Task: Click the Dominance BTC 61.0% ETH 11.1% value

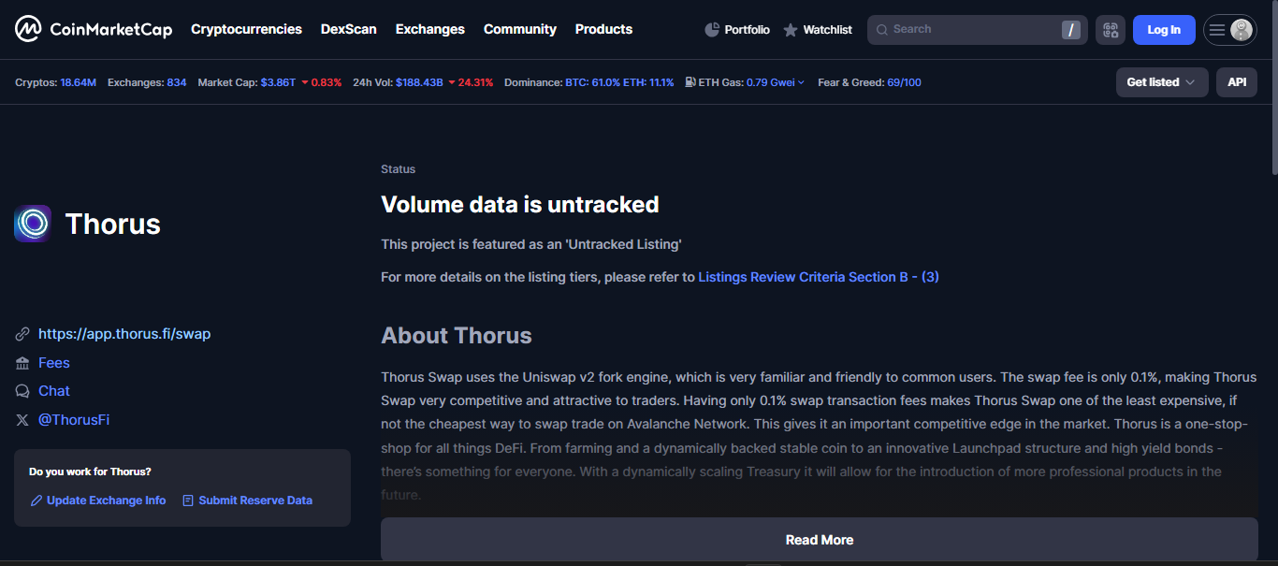Action: click(x=619, y=82)
